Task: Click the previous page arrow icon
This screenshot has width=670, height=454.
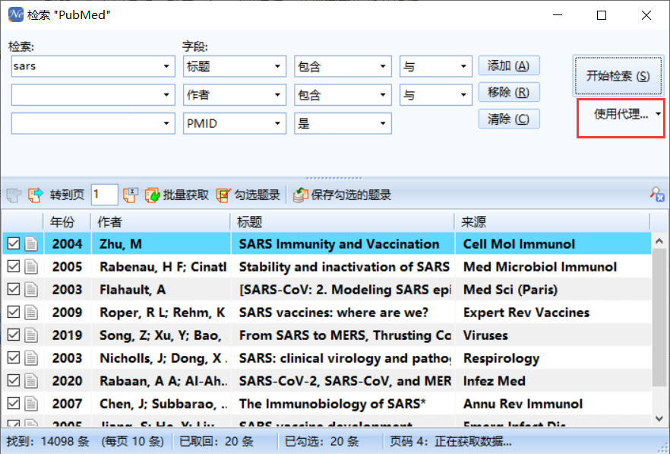Action: coord(14,195)
